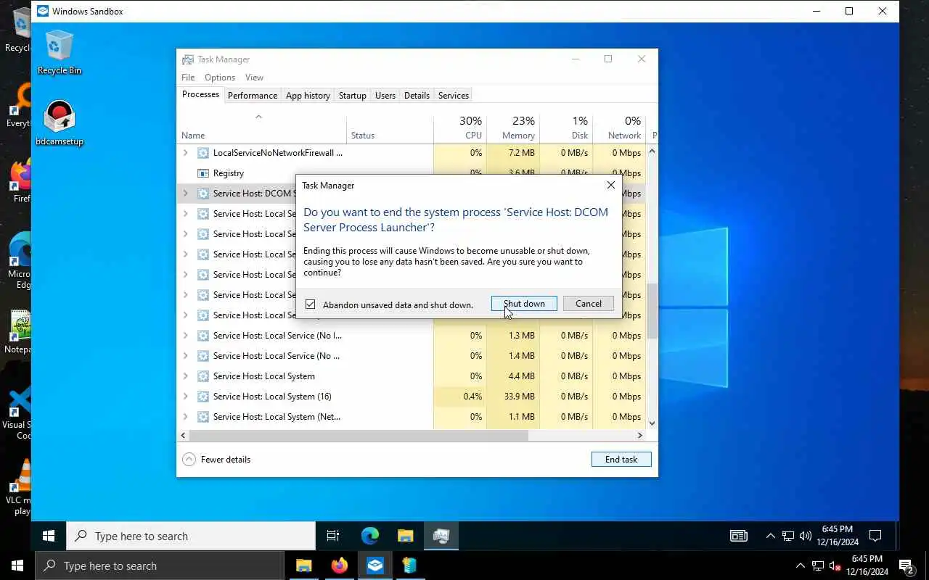
Task: Show hidden icons in the sandbox tray
Action: (771, 536)
